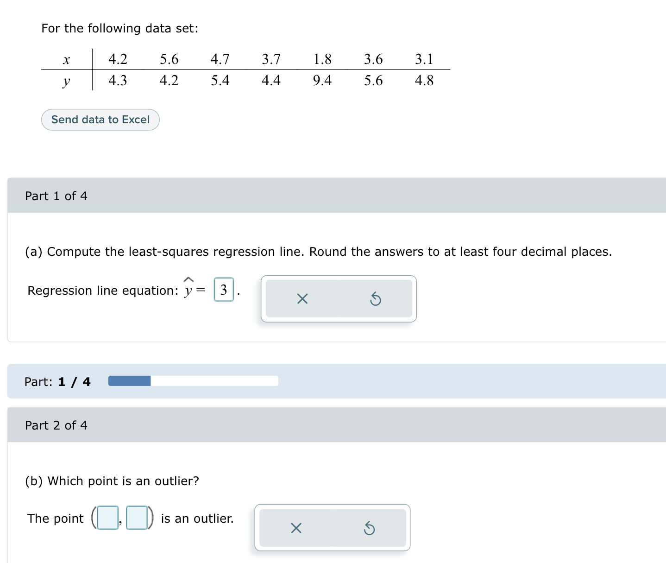This screenshot has height=563, width=666.
Task: Click the Part: 1 / 4 progress label
Action: pos(57,381)
